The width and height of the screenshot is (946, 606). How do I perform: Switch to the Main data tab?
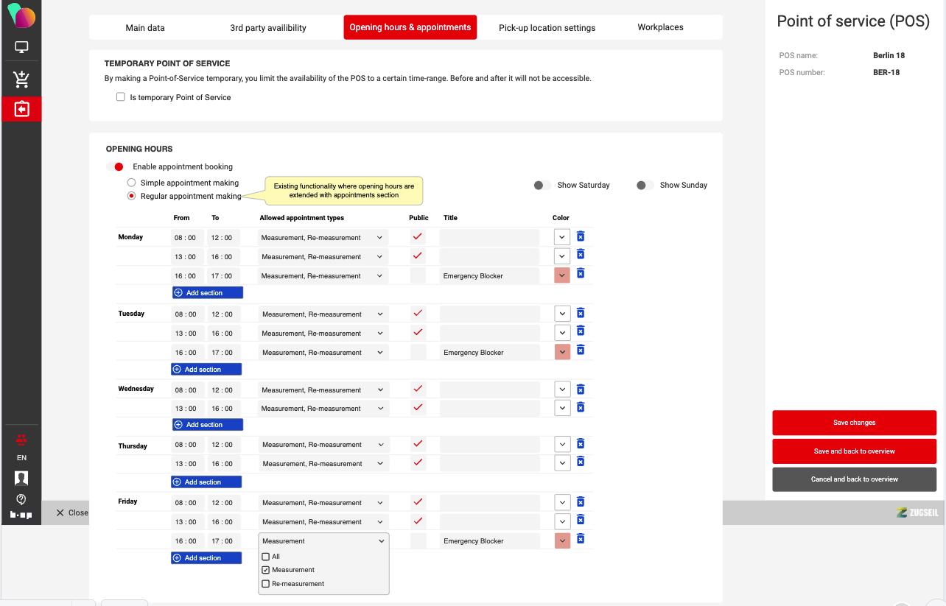point(145,28)
